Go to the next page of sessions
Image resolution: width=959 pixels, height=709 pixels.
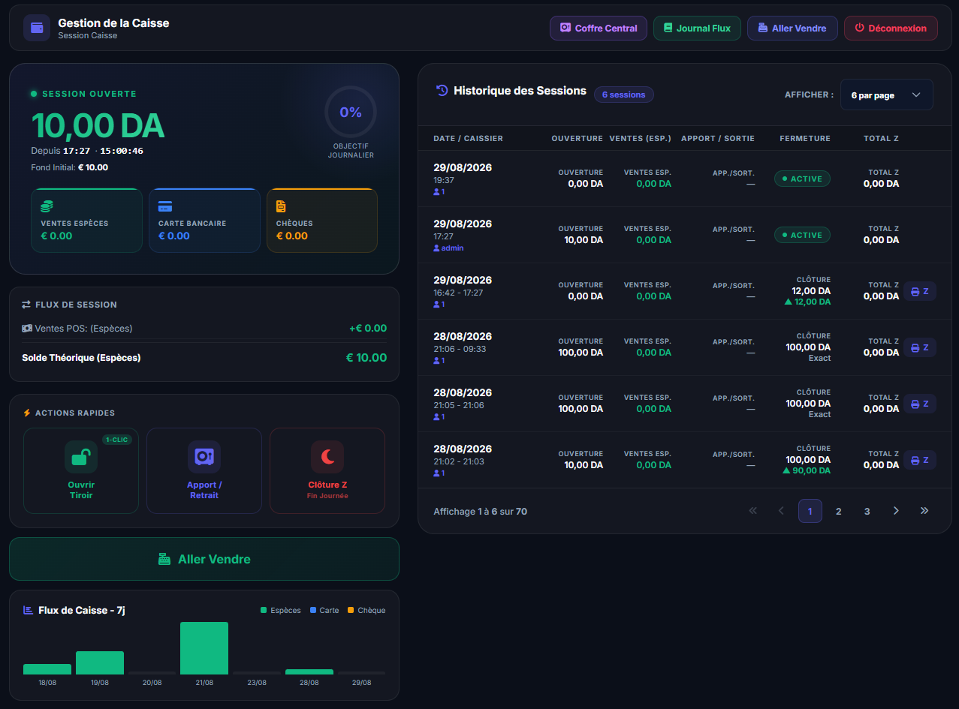(x=896, y=511)
